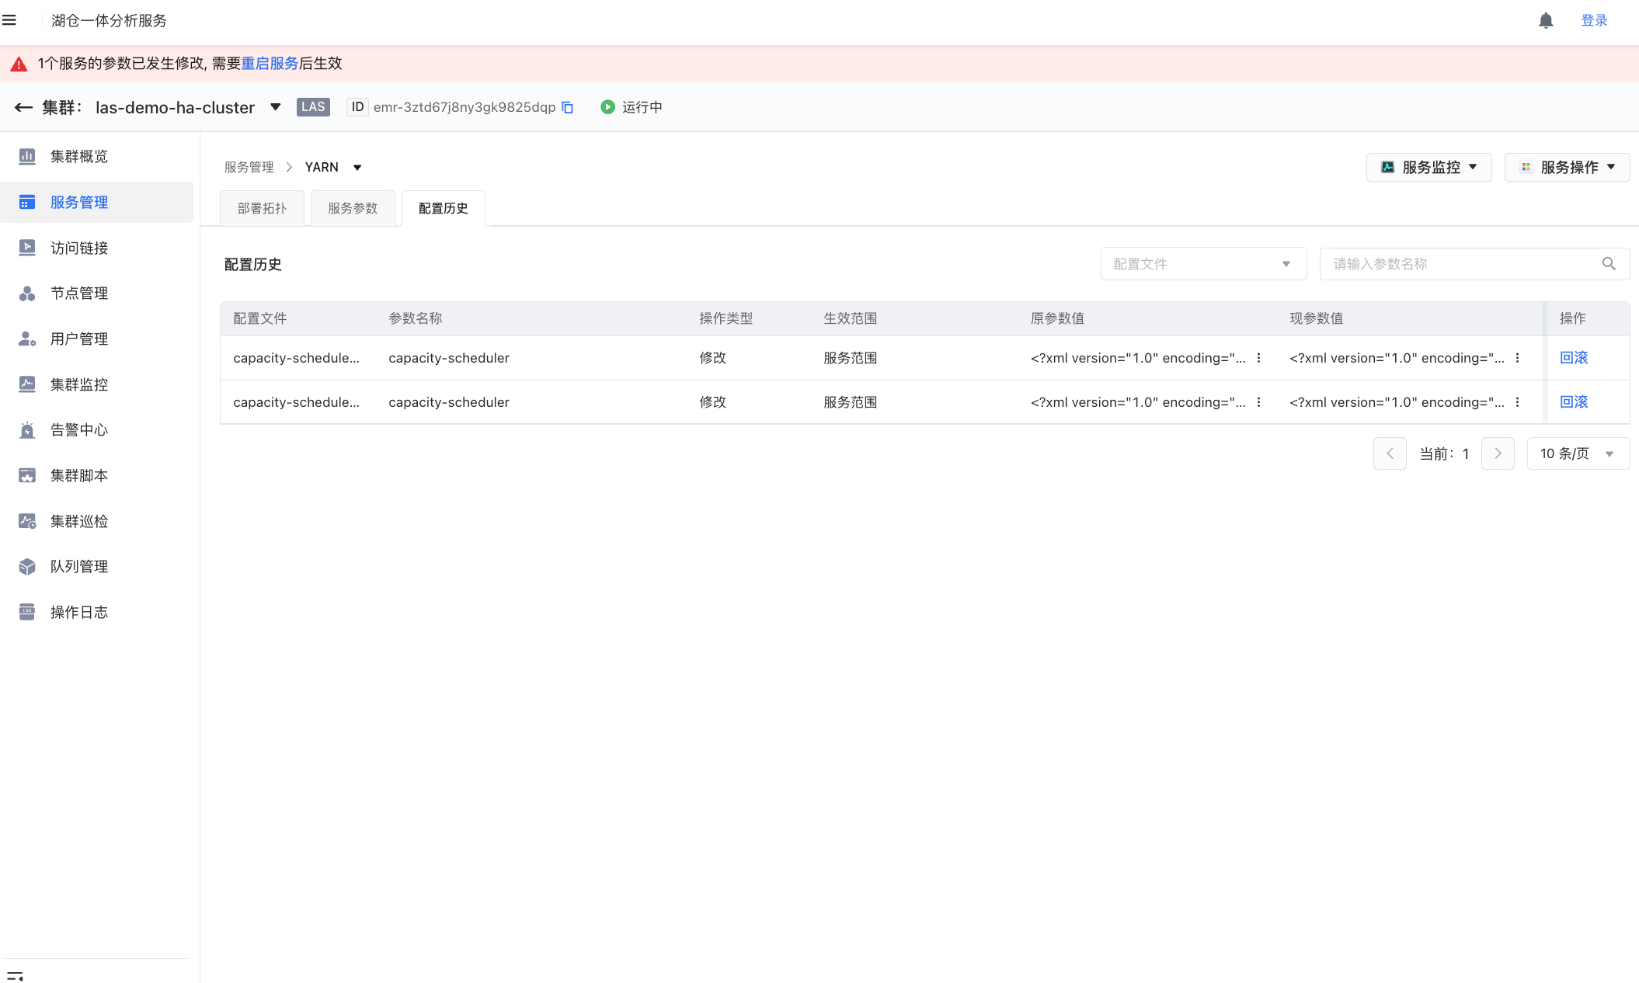Open the hamburger menu icon

(x=9, y=20)
